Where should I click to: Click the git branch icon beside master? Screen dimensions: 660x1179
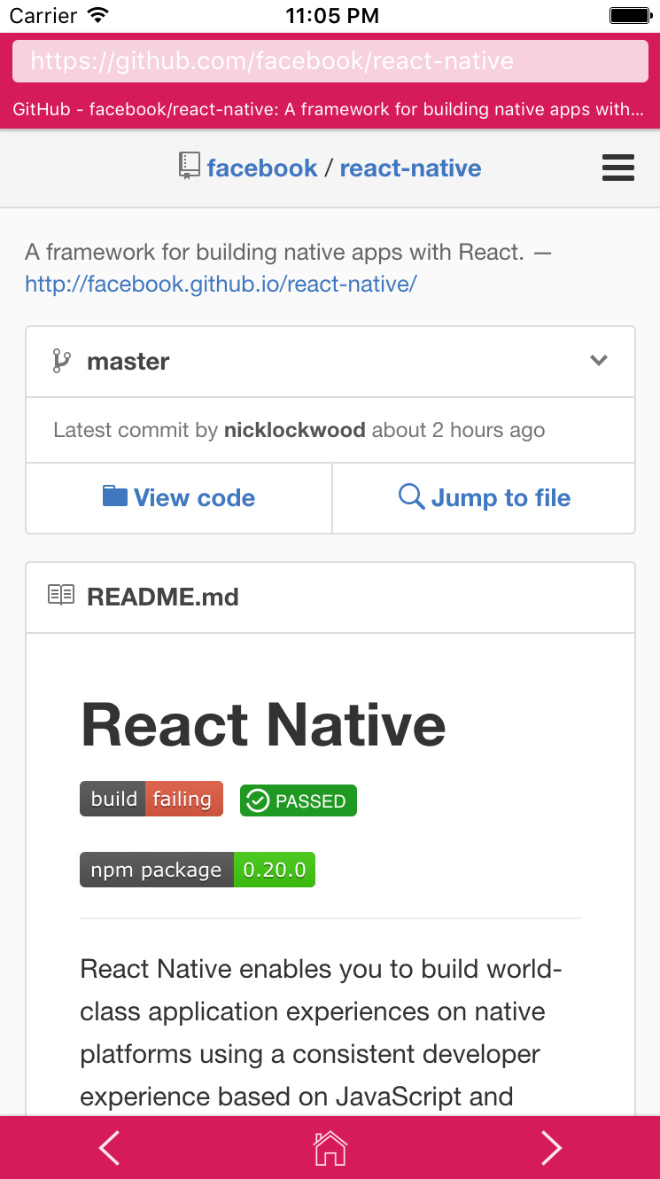(x=61, y=361)
